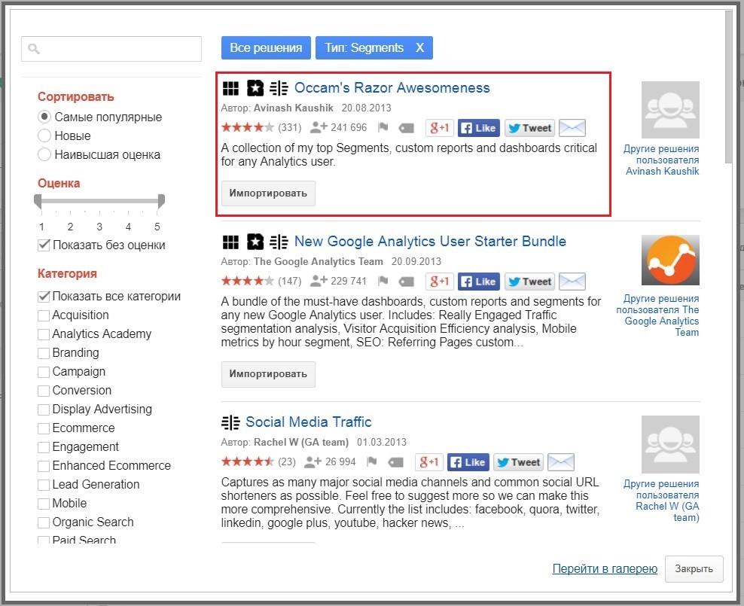This screenshot has height=606, width=744.
Task: Select the Новые sort option
Action: coord(44,136)
